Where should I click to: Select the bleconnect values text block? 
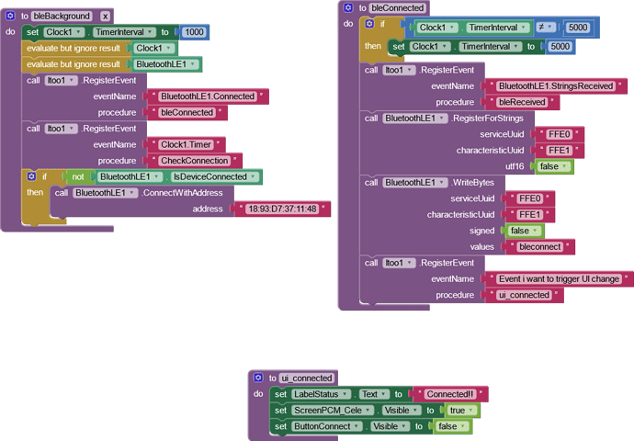(x=539, y=247)
